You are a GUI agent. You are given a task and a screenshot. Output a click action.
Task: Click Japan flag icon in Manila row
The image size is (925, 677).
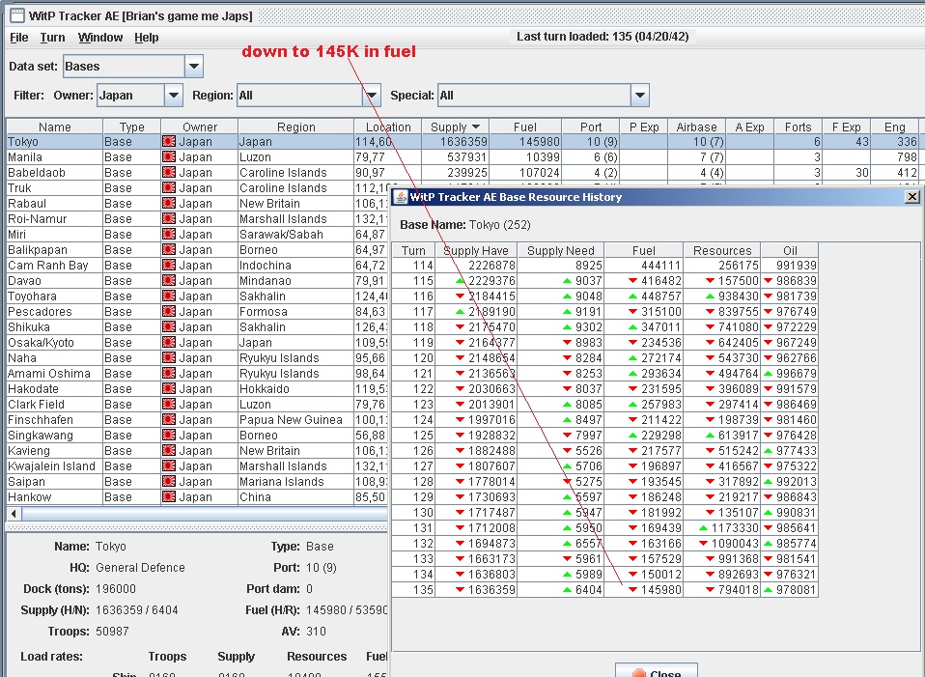(169, 156)
